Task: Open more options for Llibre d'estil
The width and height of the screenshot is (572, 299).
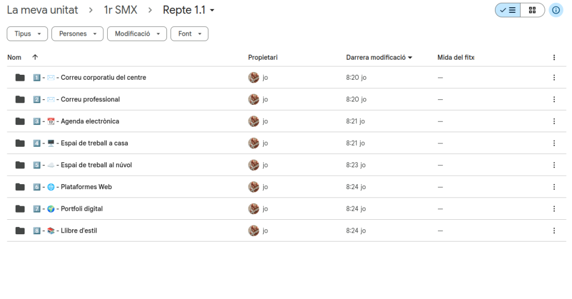Action: click(554, 230)
